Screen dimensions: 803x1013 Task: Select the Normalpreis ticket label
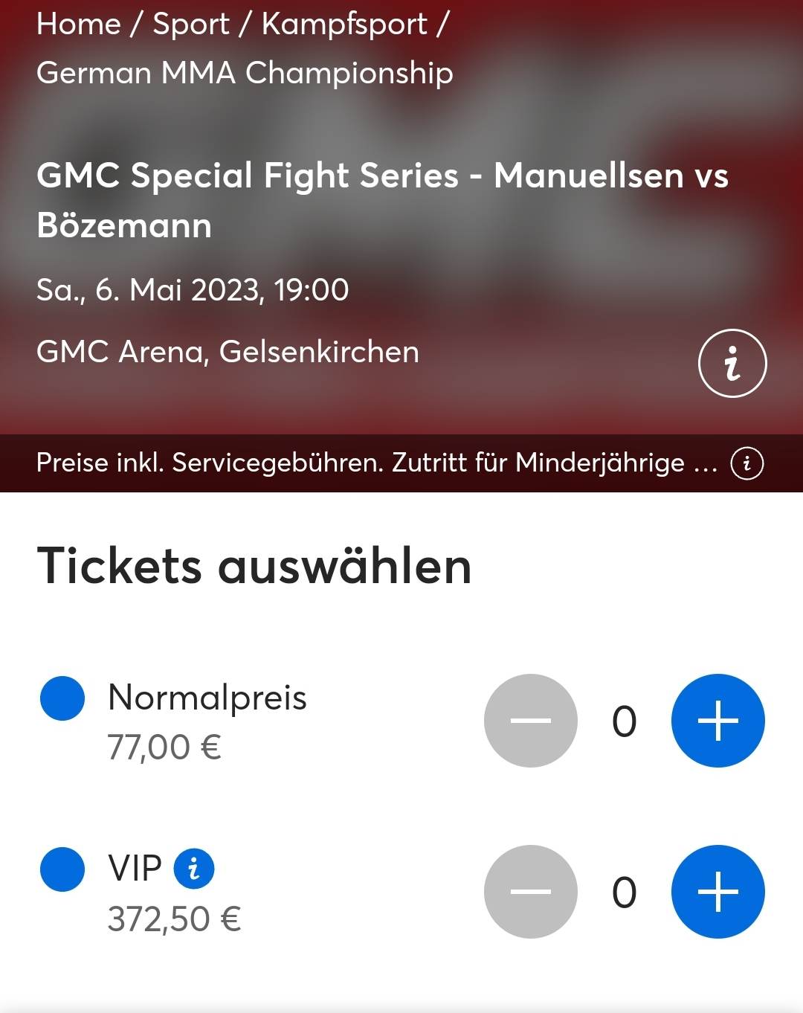point(207,698)
